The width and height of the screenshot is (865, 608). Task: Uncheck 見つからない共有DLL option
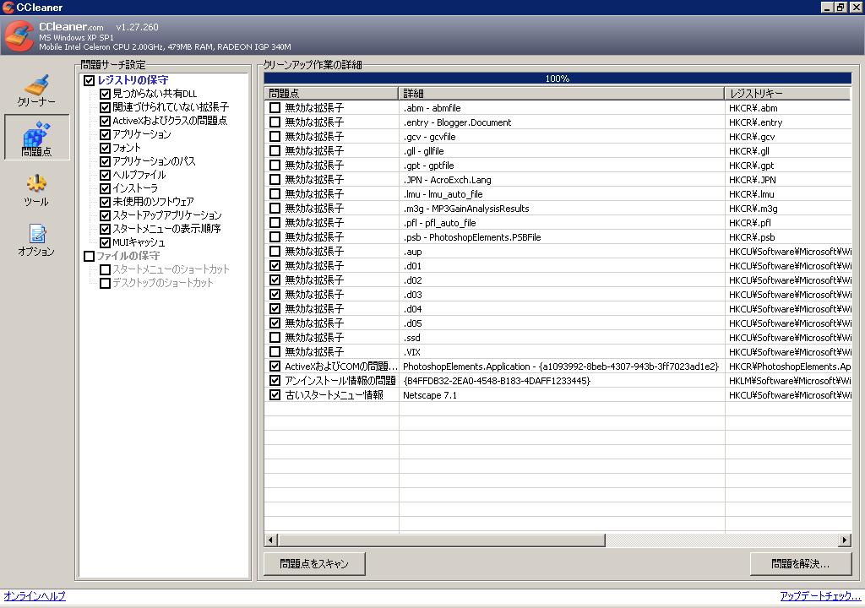coord(105,94)
